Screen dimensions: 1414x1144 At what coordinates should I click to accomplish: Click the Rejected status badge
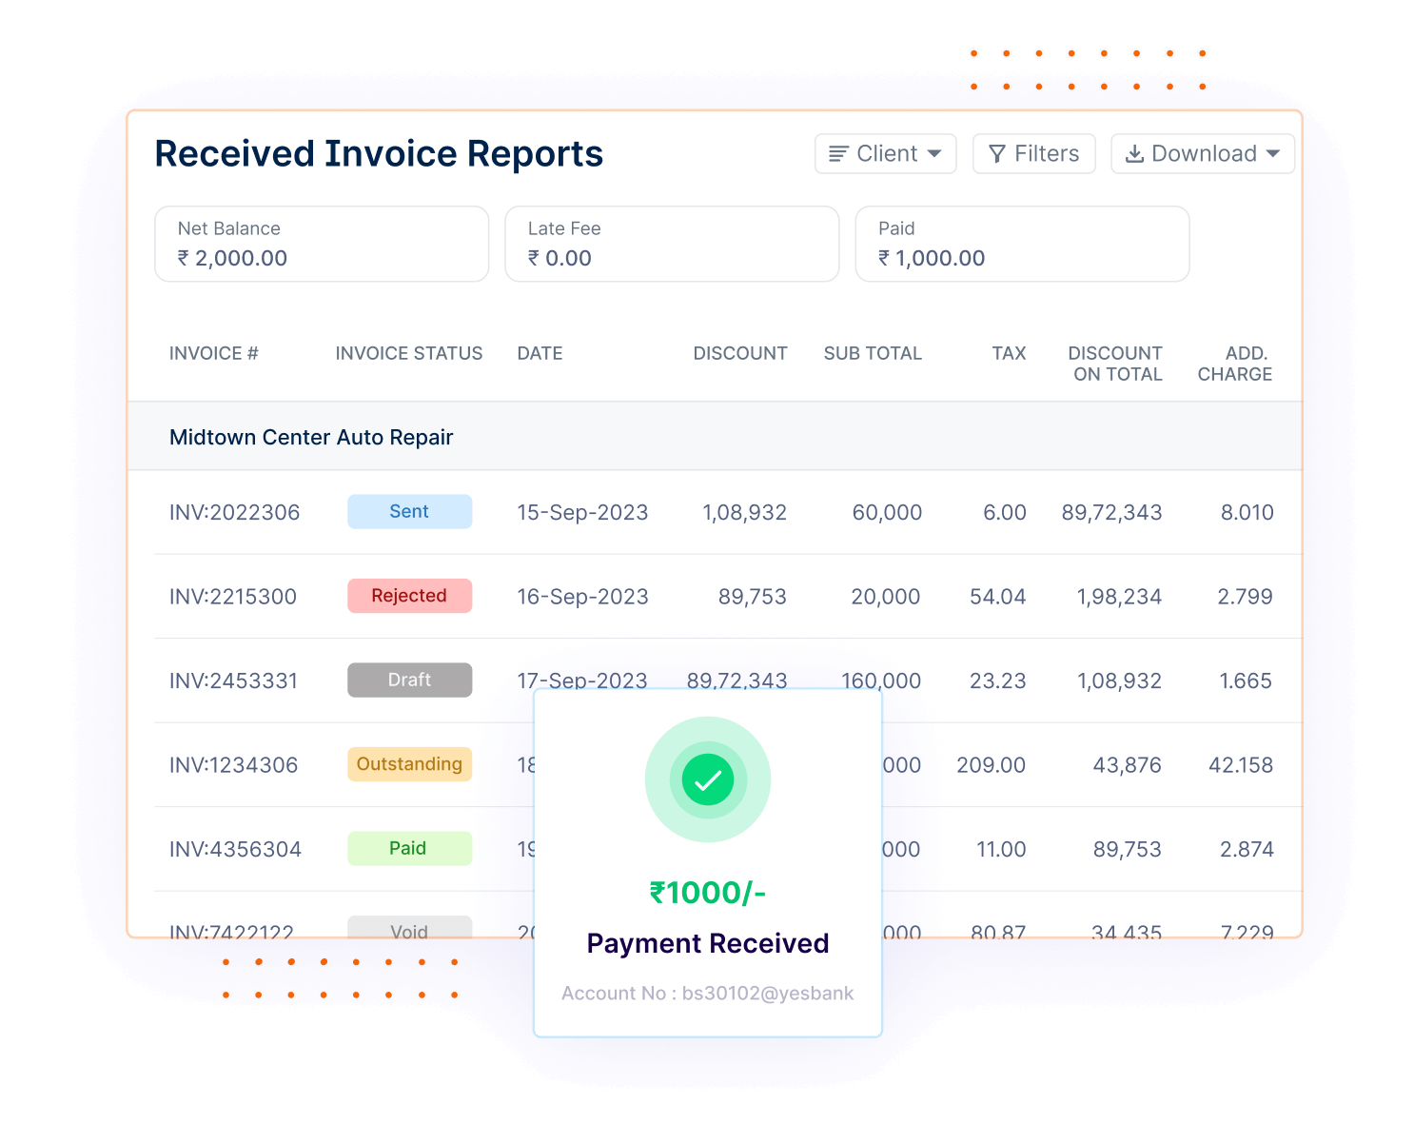click(409, 596)
